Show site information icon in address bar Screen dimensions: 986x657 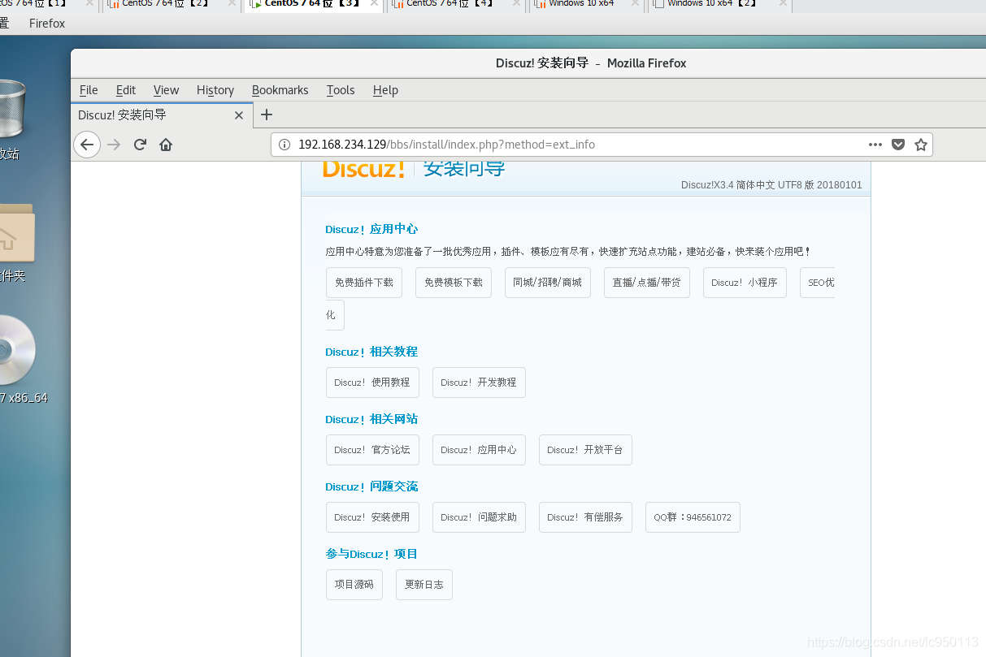click(285, 145)
